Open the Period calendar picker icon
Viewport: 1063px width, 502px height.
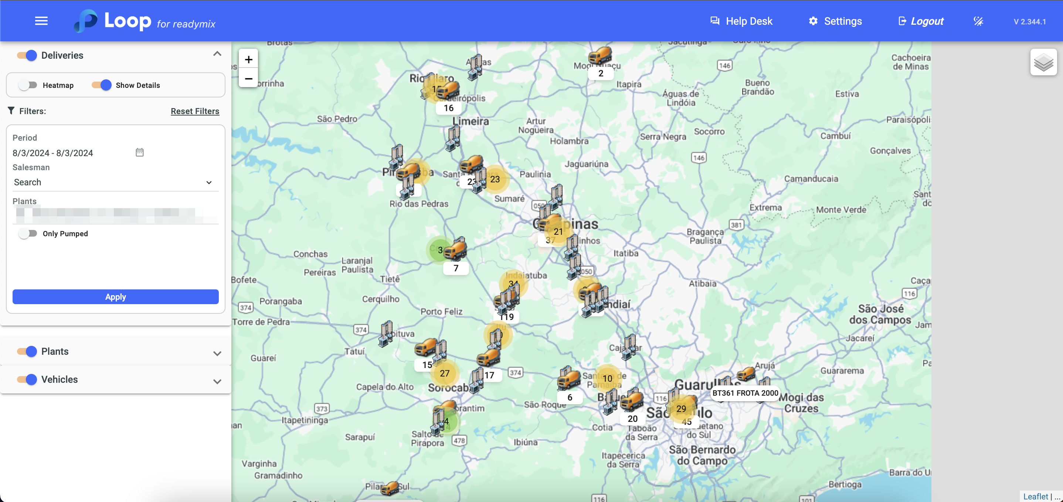(139, 152)
